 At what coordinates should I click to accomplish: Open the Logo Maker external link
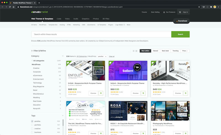coord(120,25)
